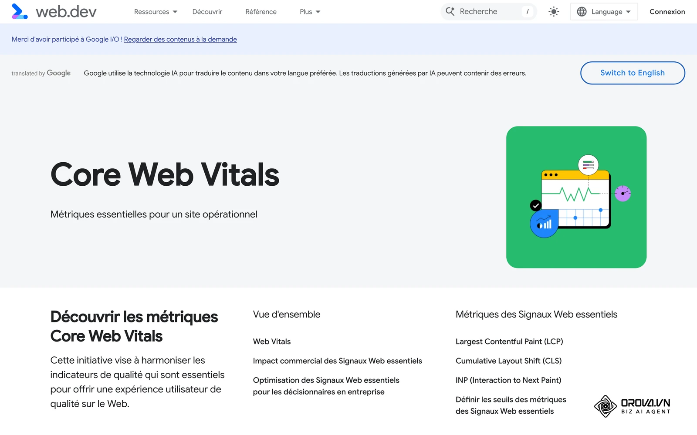
Task: Click the Core Web Vitals page title
Action: pyautogui.click(x=165, y=174)
